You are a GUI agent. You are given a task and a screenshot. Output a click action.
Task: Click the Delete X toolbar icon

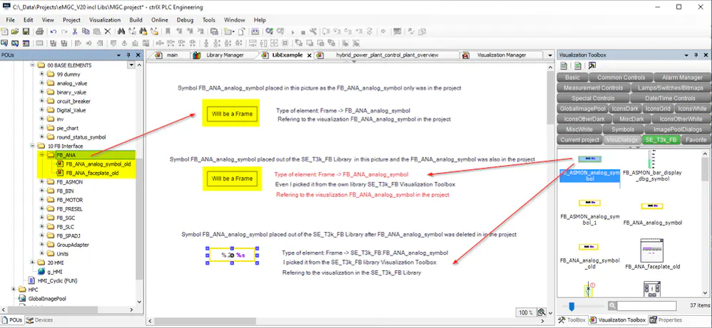(x=108, y=31)
